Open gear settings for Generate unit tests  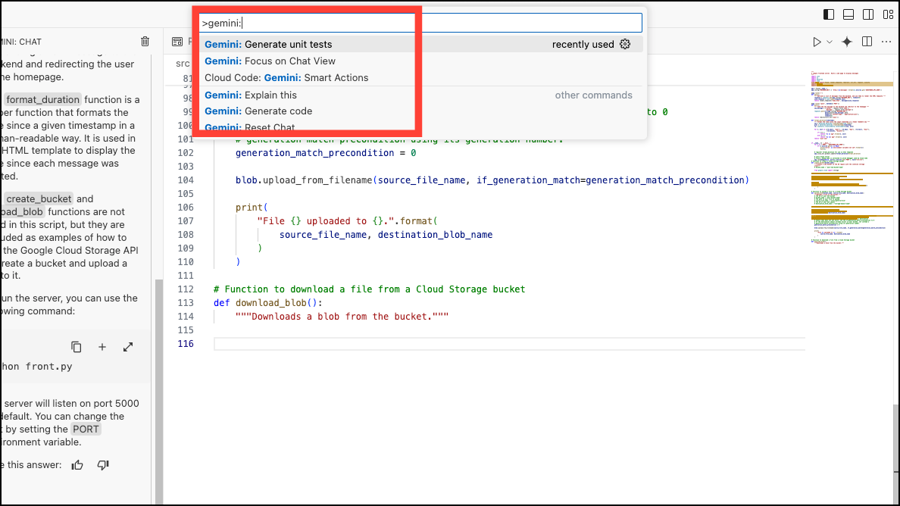click(625, 44)
